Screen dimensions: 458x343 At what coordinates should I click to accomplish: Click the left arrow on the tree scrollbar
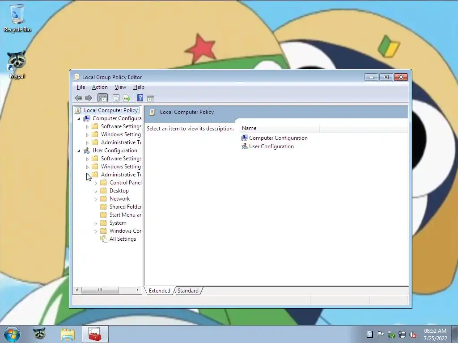coord(77,290)
